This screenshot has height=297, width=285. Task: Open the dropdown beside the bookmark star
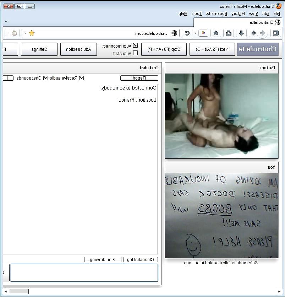click(25, 33)
